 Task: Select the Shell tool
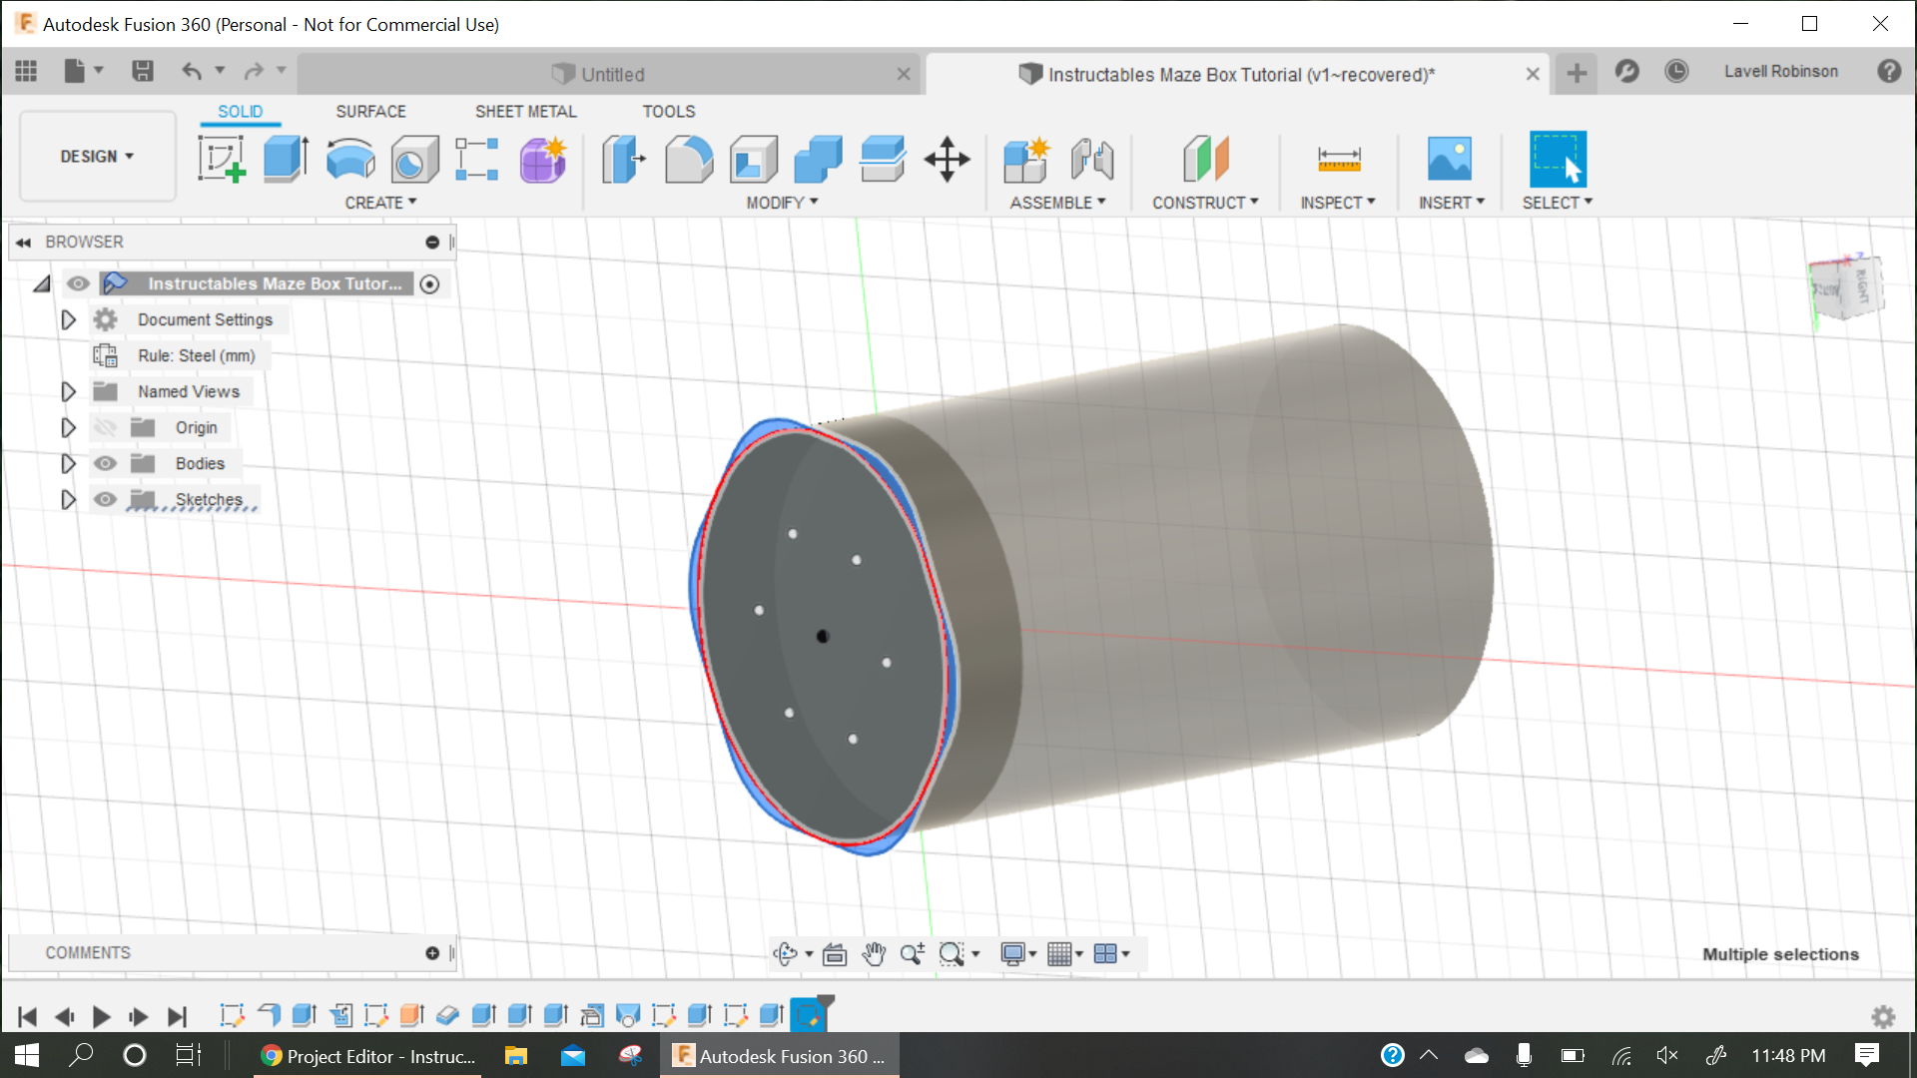click(754, 159)
